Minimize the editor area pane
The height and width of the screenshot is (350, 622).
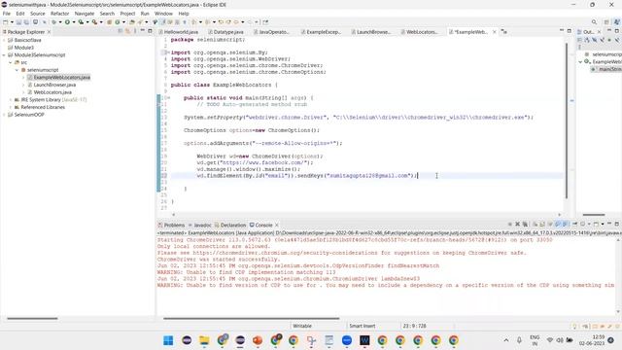point(562,30)
